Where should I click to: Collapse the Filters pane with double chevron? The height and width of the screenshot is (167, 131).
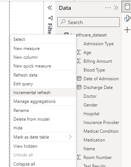pyautogui.click(x=50, y=8)
